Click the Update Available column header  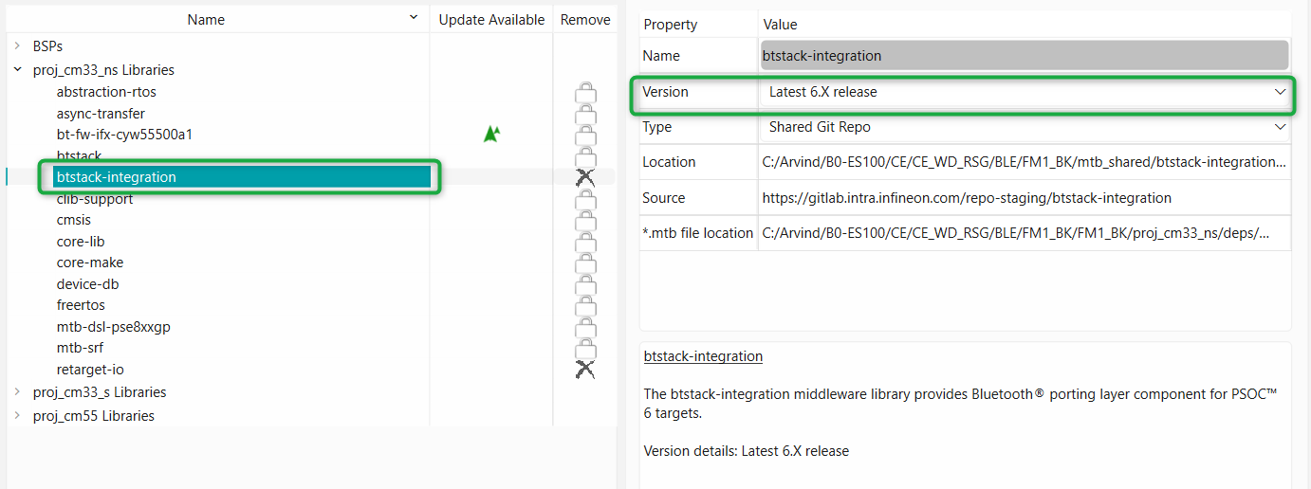click(490, 19)
